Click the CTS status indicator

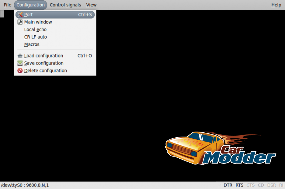250,185
